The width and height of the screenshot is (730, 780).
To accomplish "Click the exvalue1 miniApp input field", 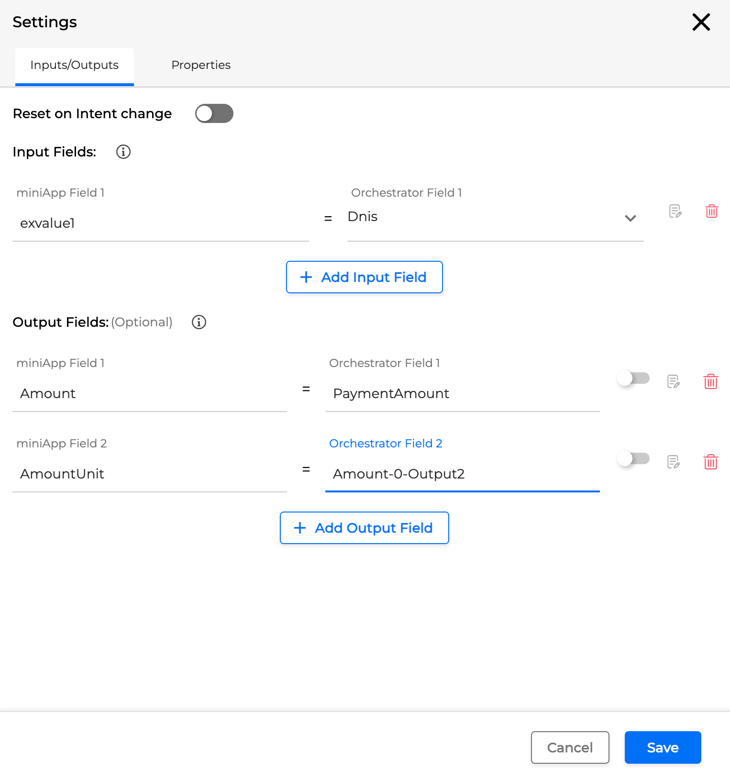I will tap(160, 223).
